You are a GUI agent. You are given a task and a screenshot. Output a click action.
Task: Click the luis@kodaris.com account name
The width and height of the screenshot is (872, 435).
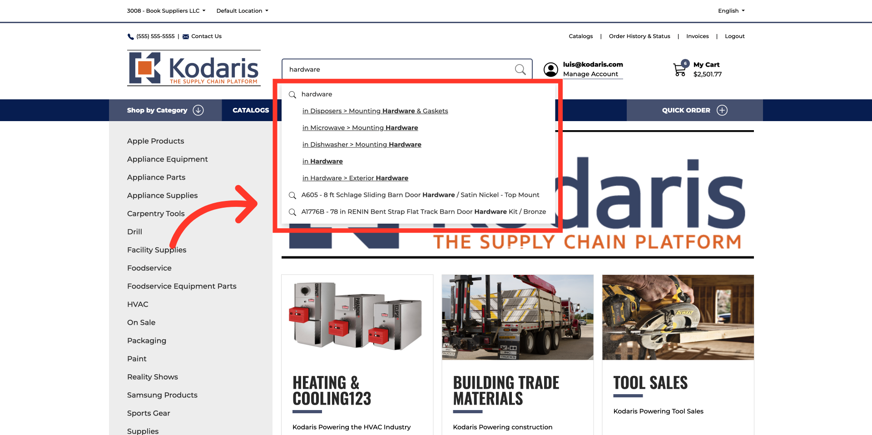(x=593, y=64)
